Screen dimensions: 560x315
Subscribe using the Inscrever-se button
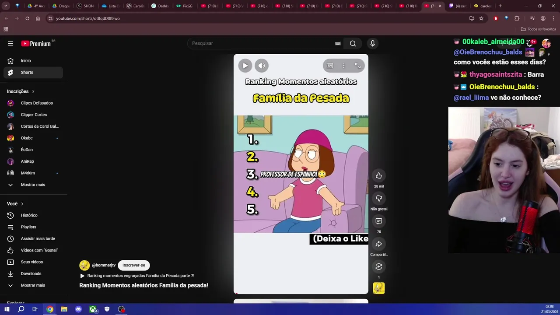pos(133,265)
